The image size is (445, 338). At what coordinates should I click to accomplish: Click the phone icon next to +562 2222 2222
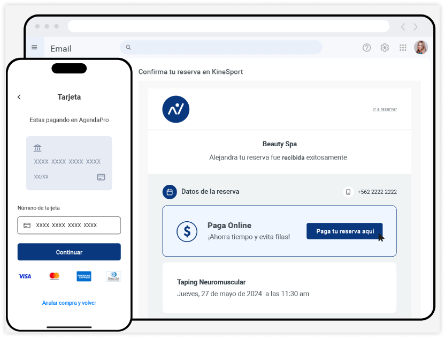pyautogui.click(x=348, y=192)
